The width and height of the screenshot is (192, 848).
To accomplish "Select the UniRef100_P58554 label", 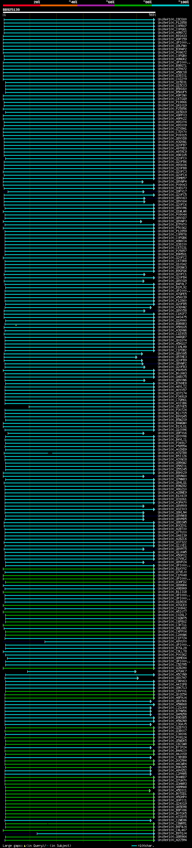I will [x=172, y=446].
